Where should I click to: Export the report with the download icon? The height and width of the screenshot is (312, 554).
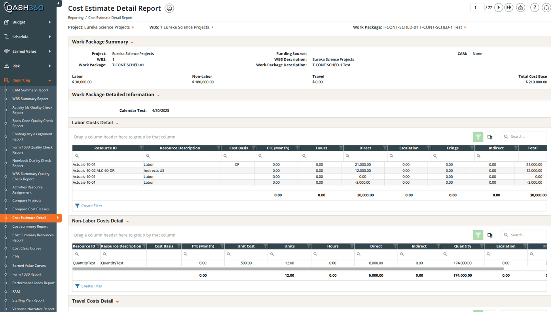(521, 8)
